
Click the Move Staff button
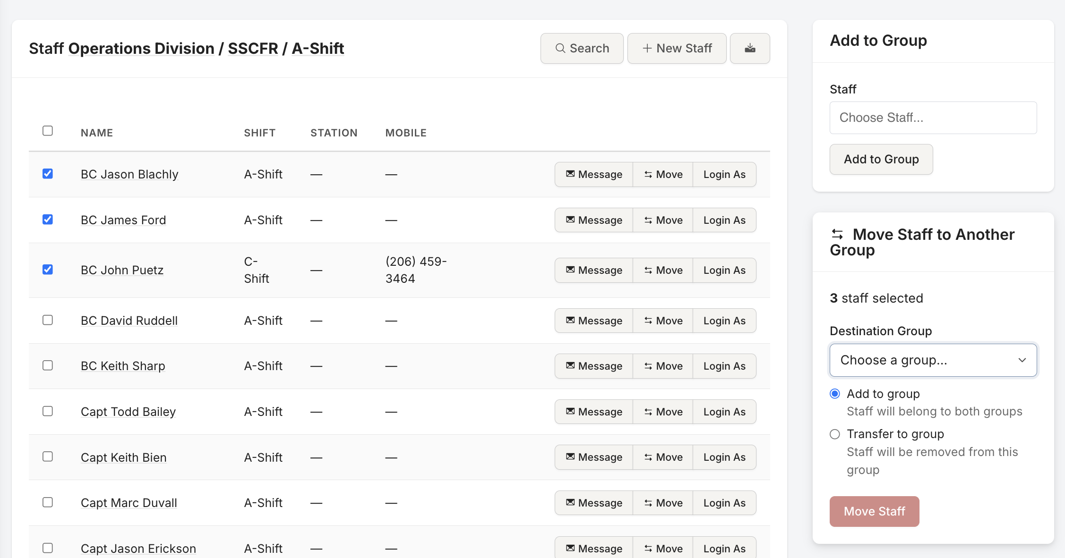(x=875, y=511)
